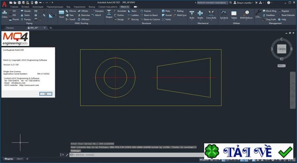The width and height of the screenshot is (297, 163).
Task: Switch to the Лист1 layout tab
Action: (x=20, y=159)
